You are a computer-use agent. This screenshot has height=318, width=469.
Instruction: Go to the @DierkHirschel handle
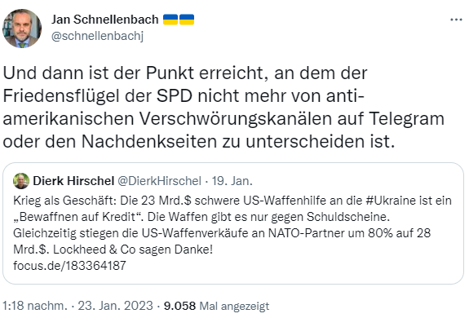(159, 181)
